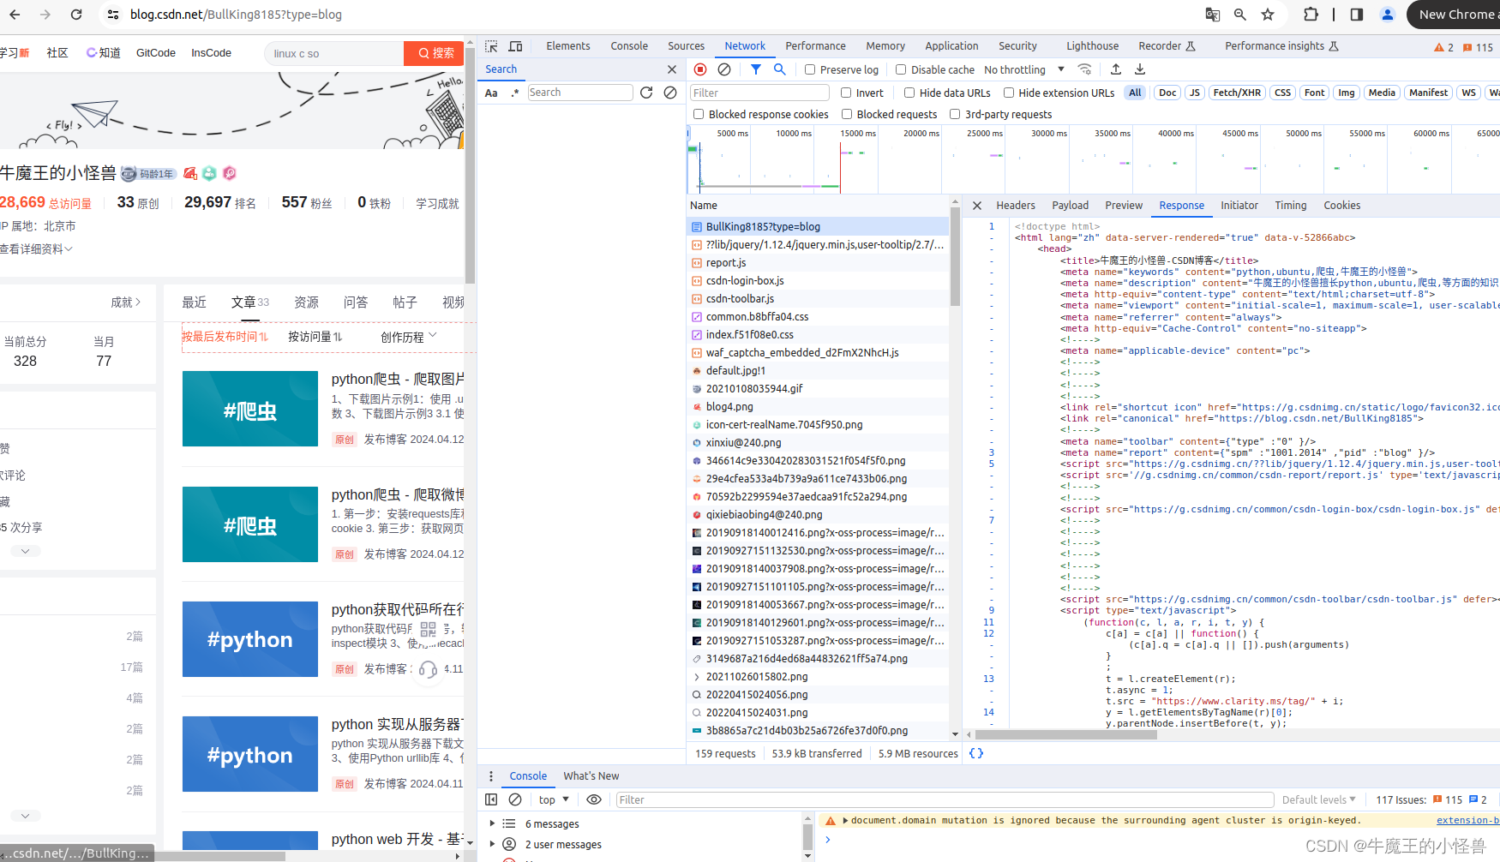Import HAR file with upload arrow
1500x862 pixels.
point(1115,69)
